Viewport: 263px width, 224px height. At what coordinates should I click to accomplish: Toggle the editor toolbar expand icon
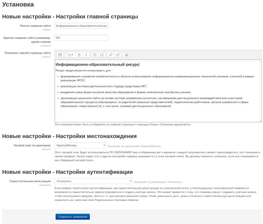click(60, 55)
